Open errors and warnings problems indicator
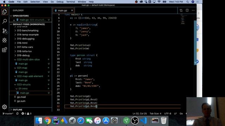This screenshot has width=225, height=126. [x=26, y=113]
